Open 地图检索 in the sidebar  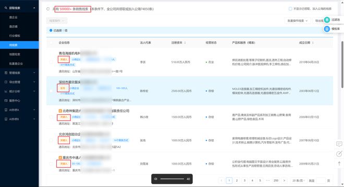click(x=15, y=54)
